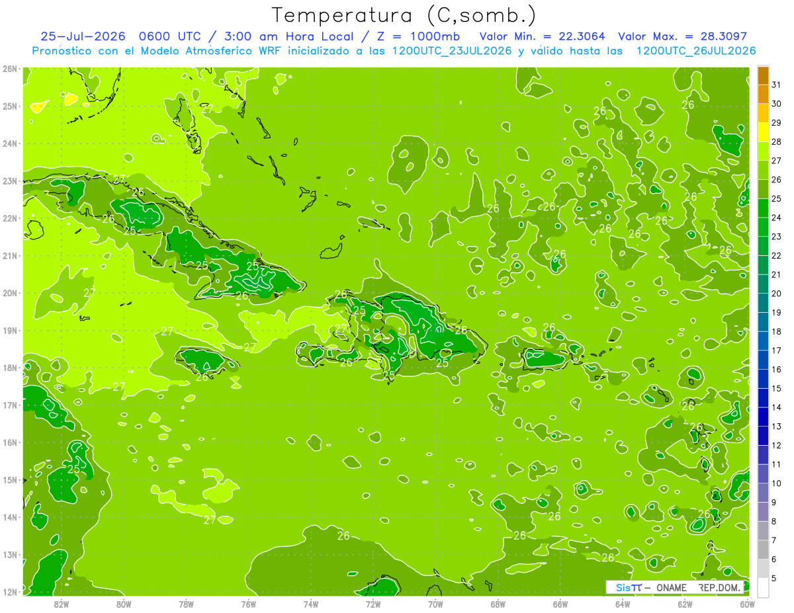
Task: Click the 14N latitude axis label
Action: (x=10, y=517)
